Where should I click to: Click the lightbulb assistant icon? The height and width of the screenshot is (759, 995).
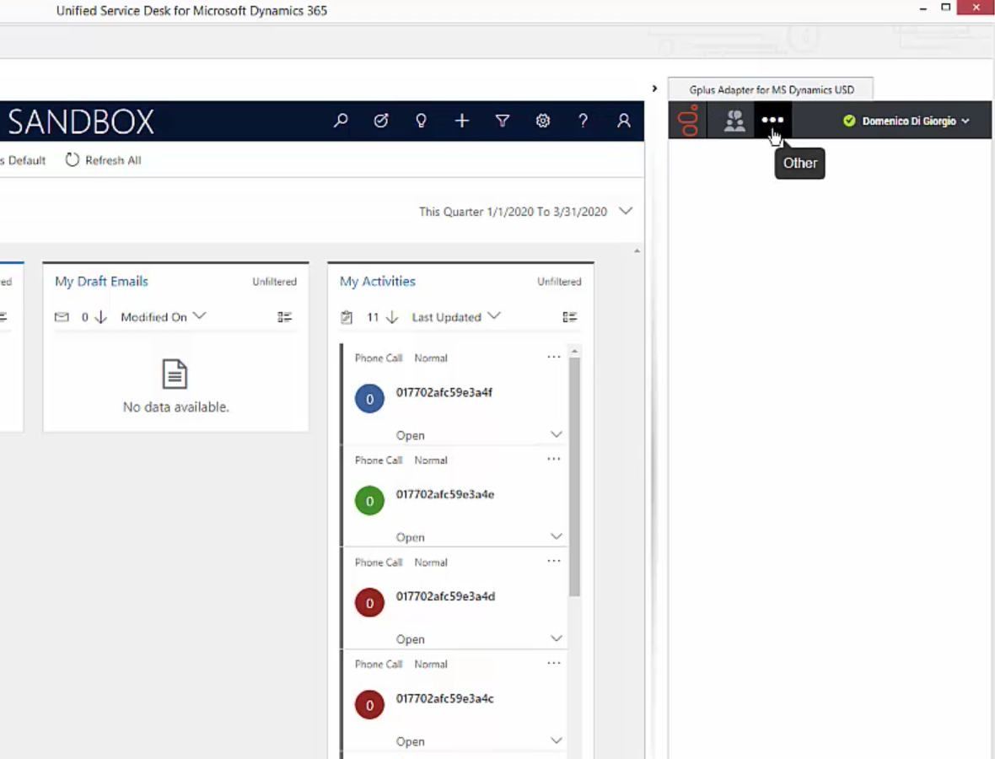(421, 120)
